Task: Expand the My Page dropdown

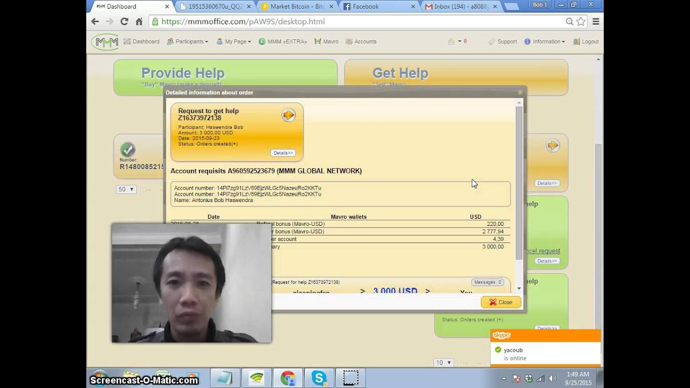Action: pyautogui.click(x=233, y=41)
